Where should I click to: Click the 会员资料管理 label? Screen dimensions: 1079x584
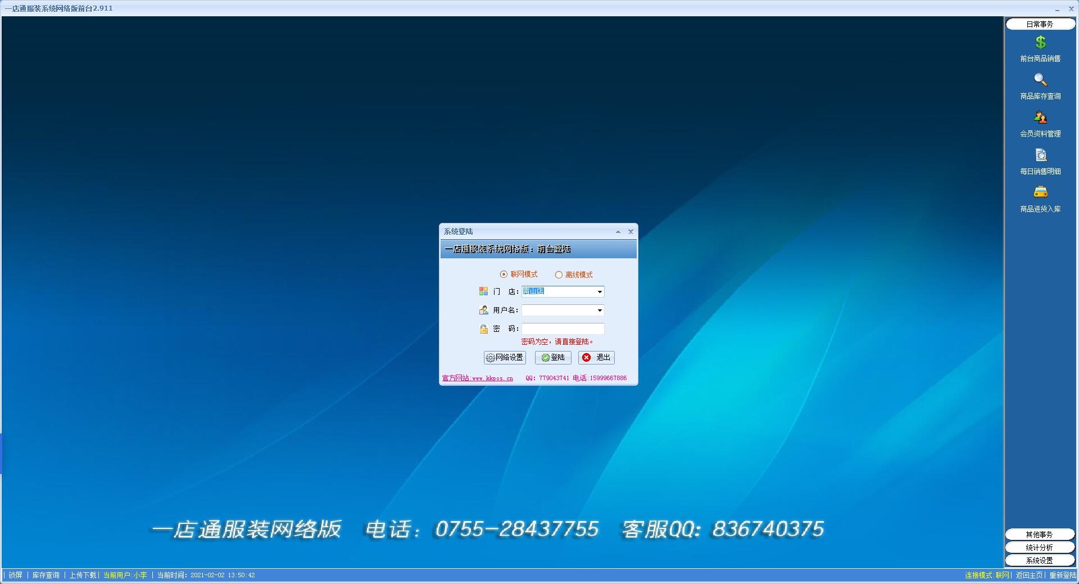click(1040, 134)
